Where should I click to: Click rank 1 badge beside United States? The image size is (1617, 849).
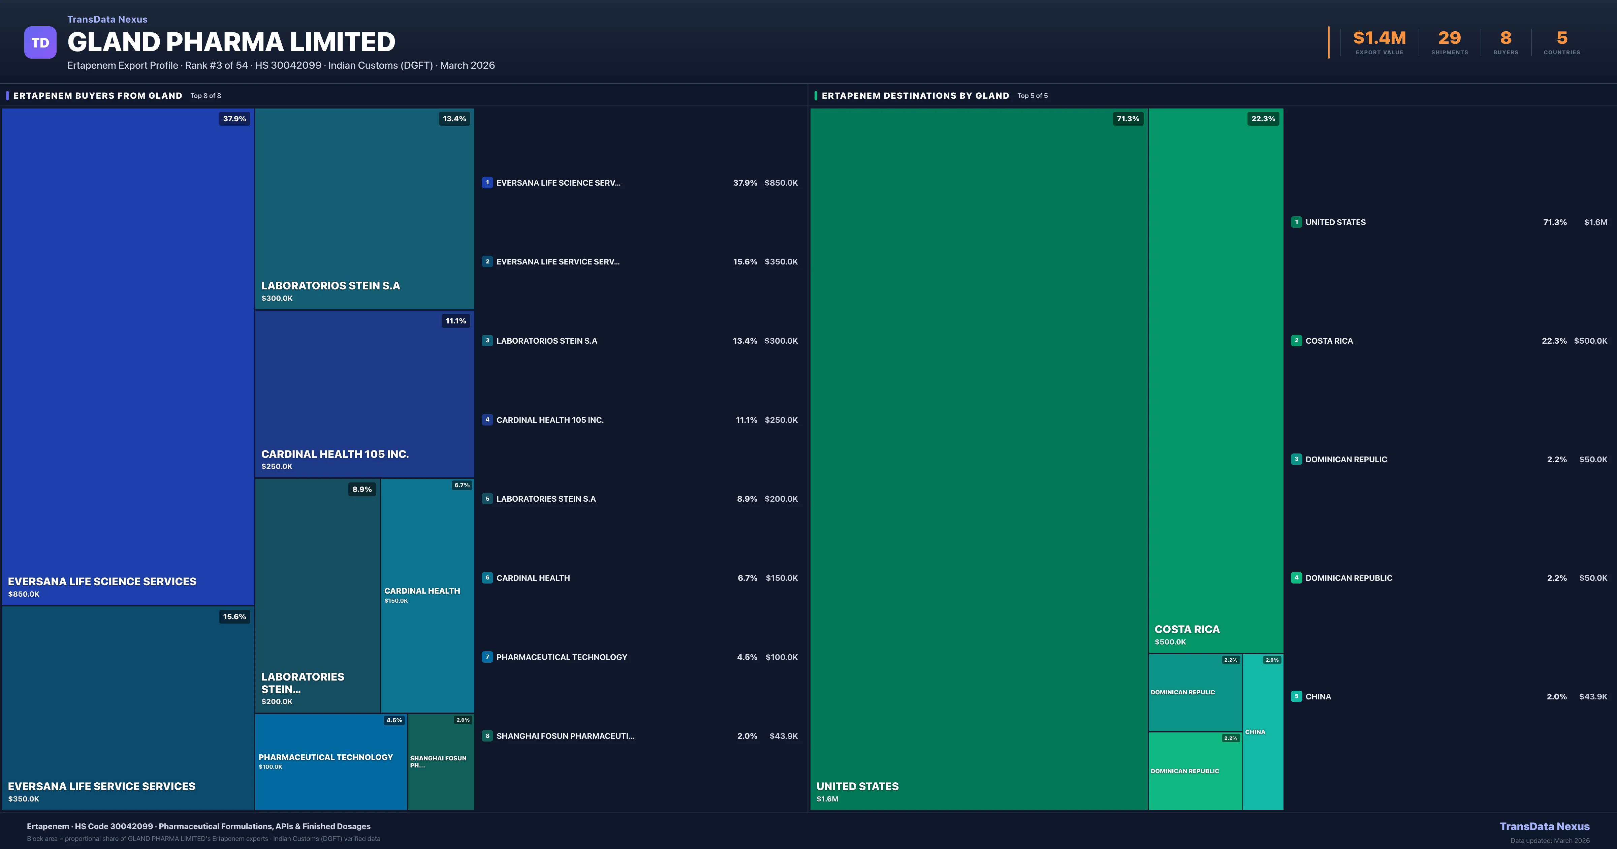(x=1296, y=222)
